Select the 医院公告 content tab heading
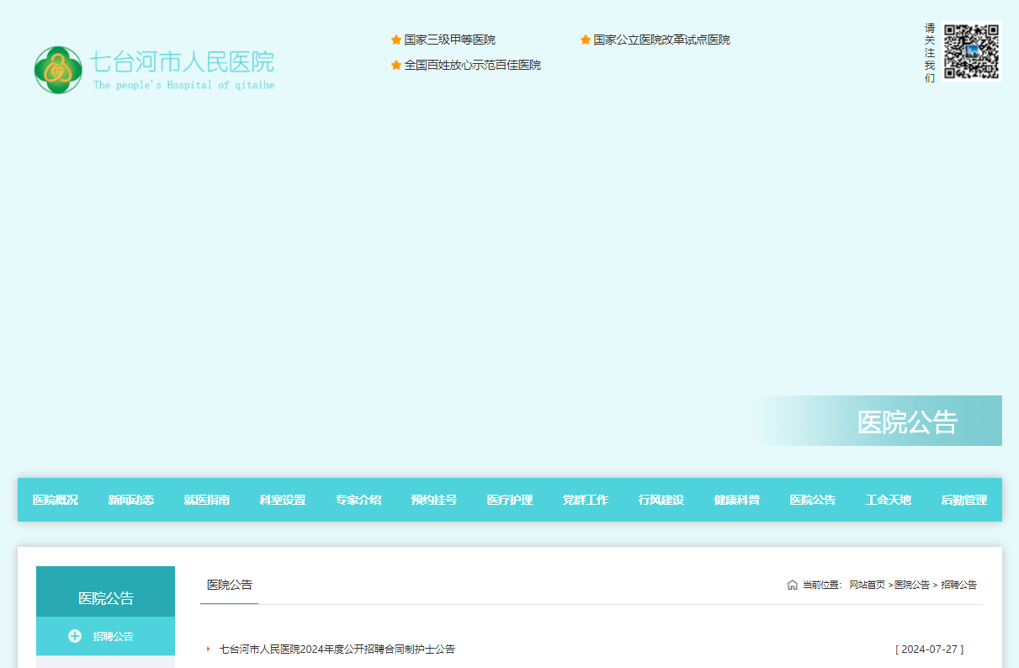The image size is (1019, 668). click(230, 585)
